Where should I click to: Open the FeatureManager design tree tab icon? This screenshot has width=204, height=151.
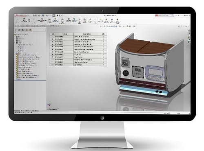pyautogui.click(x=16, y=30)
